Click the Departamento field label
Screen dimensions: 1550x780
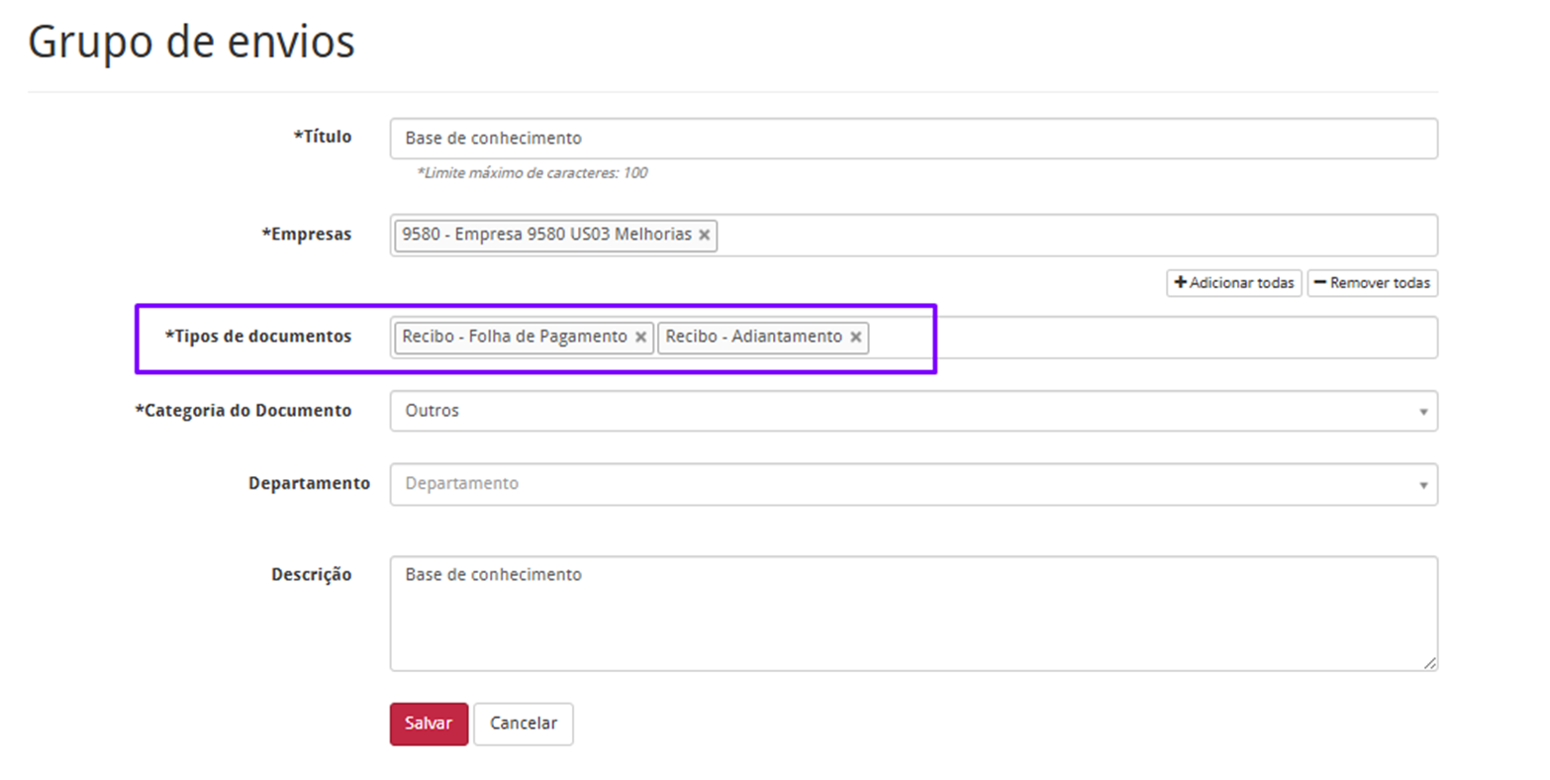309,484
